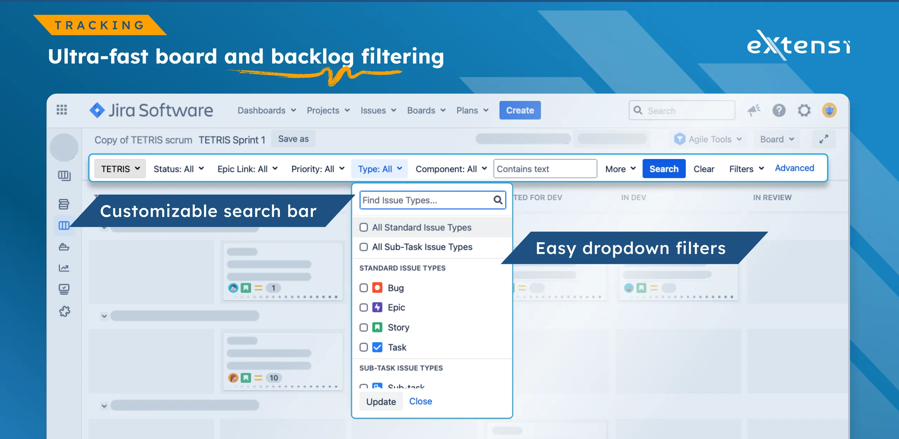This screenshot has width=899, height=439.
Task: Open the Status: All filter
Action: point(179,169)
